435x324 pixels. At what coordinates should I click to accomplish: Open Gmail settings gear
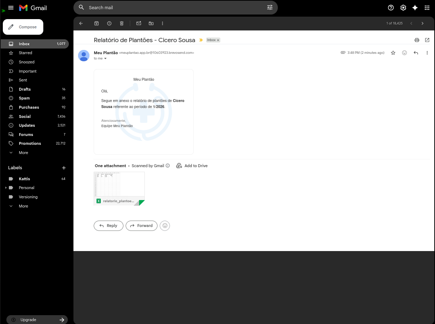point(403,7)
